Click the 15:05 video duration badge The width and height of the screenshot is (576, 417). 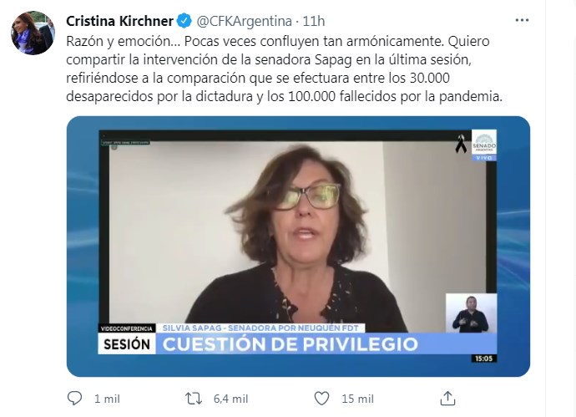(483, 359)
